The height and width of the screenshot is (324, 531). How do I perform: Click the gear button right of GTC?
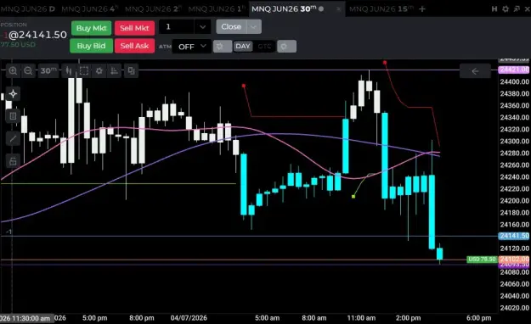pyautogui.click(x=286, y=47)
